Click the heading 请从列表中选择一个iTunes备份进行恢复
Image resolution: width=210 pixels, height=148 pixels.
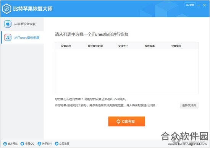(x=92, y=34)
